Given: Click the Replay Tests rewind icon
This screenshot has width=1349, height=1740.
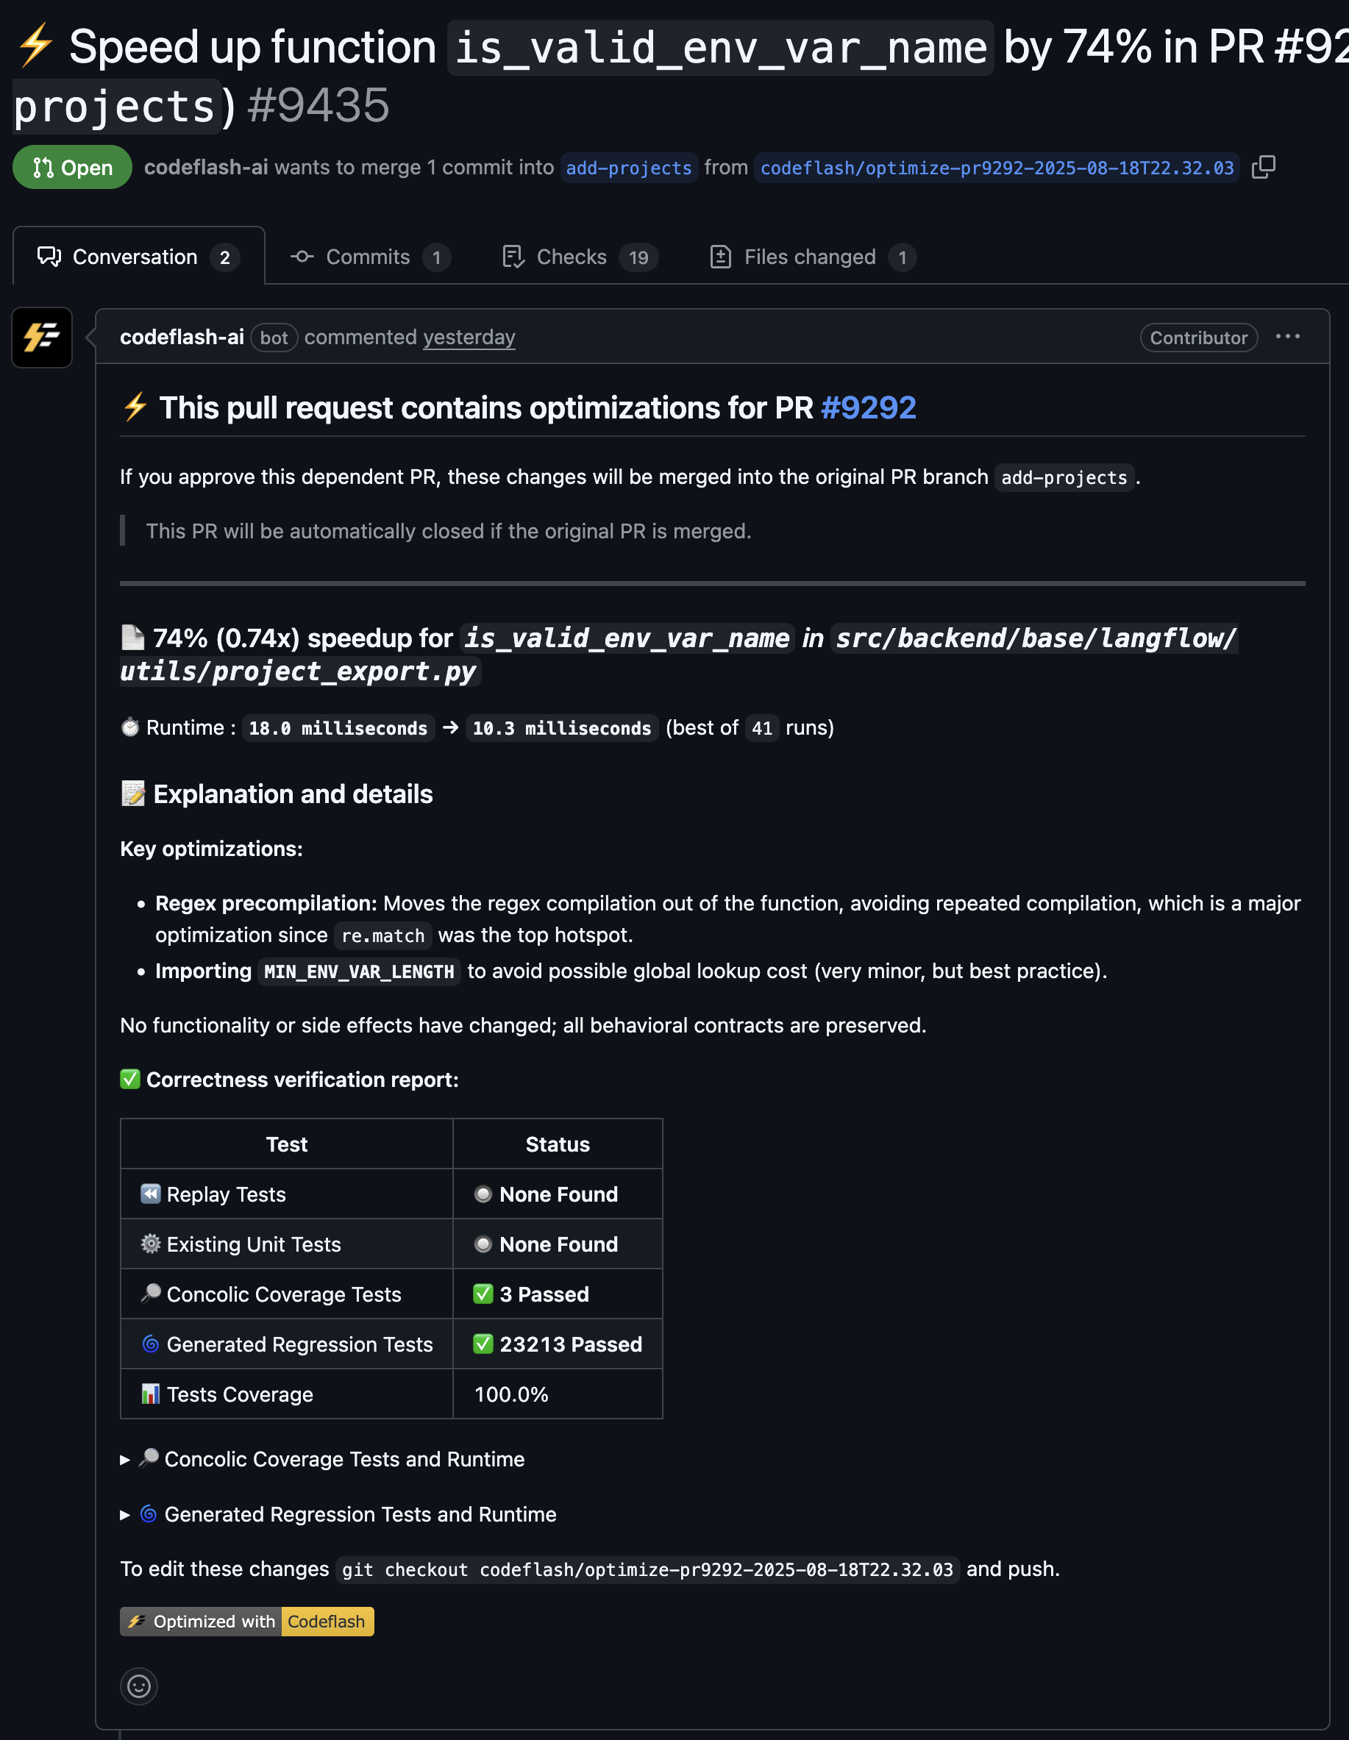Looking at the screenshot, I should (x=151, y=1194).
